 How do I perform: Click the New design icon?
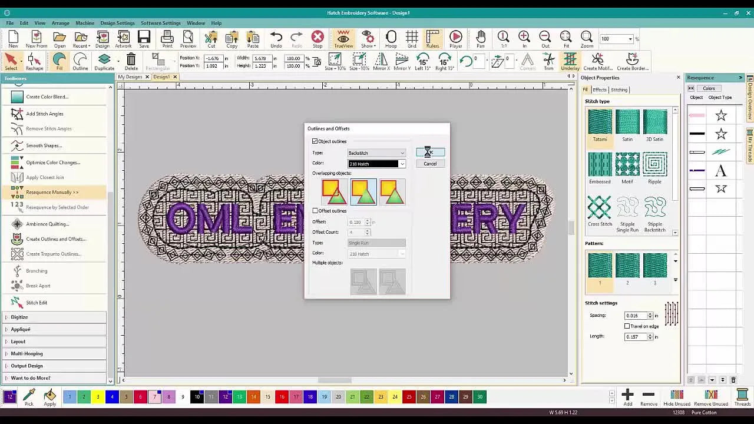click(x=13, y=39)
